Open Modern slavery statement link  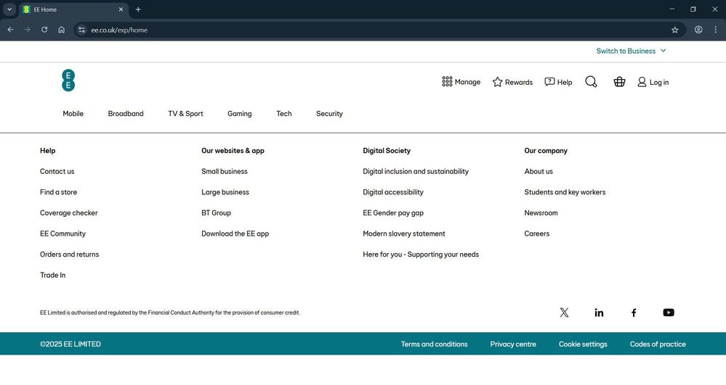[x=404, y=234]
